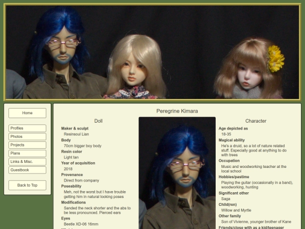This screenshot has height=229, width=305.
Task: Open the Photos section
Action: click(27, 136)
